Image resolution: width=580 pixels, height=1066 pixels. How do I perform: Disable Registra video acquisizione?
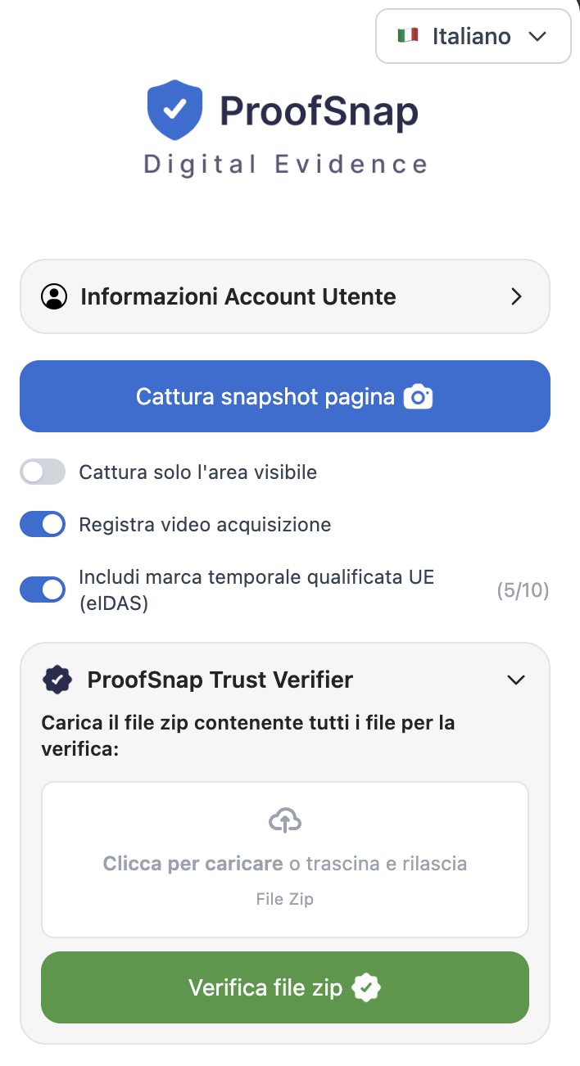click(42, 524)
